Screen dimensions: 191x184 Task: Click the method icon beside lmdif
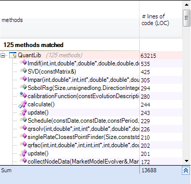click(x=23, y=63)
